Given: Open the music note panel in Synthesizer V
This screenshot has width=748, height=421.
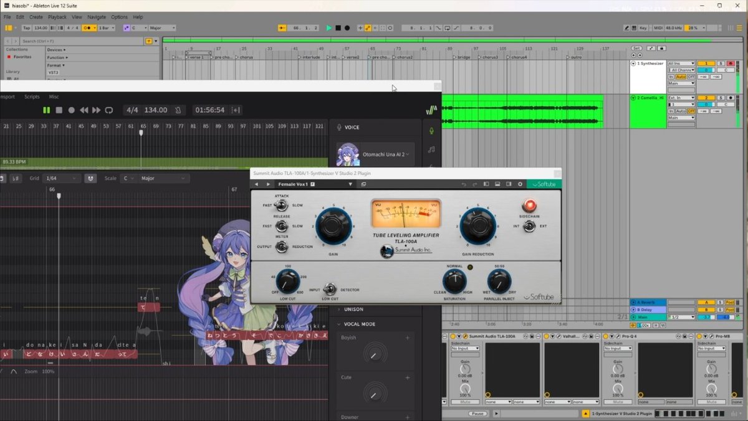Looking at the screenshot, I should (431, 149).
